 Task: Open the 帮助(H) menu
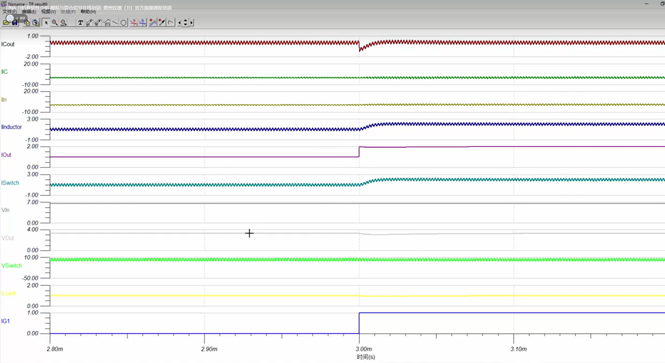[88, 12]
